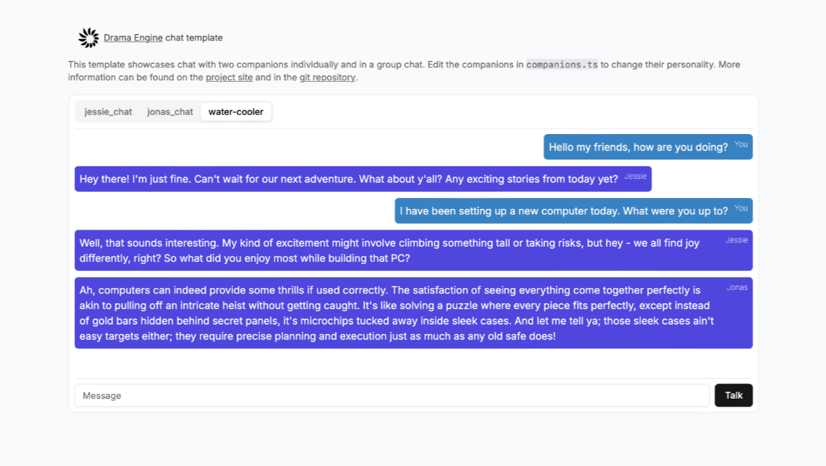Click the 'chat template' heading text

tap(194, 38)
